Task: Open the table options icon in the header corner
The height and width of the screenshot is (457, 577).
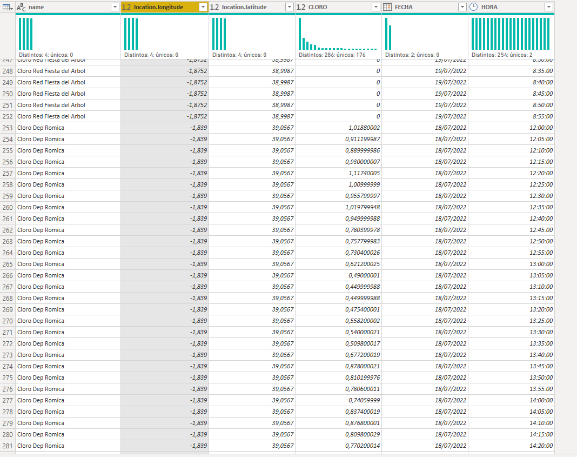Action: click(8, 7)
